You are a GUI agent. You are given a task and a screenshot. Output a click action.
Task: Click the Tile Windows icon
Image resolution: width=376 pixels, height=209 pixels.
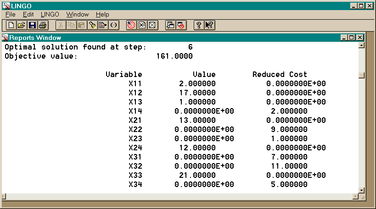click(170, 25)
